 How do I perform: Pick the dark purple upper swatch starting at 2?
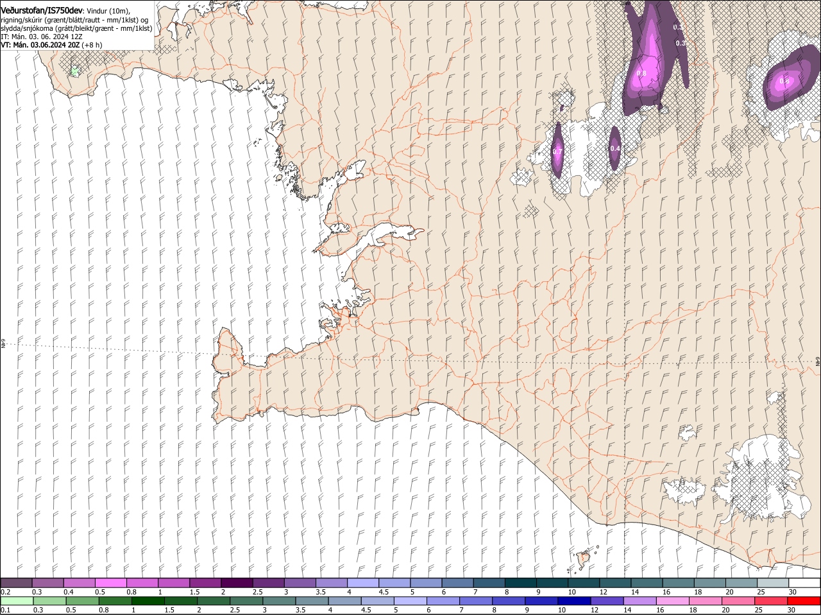[237, 582]
